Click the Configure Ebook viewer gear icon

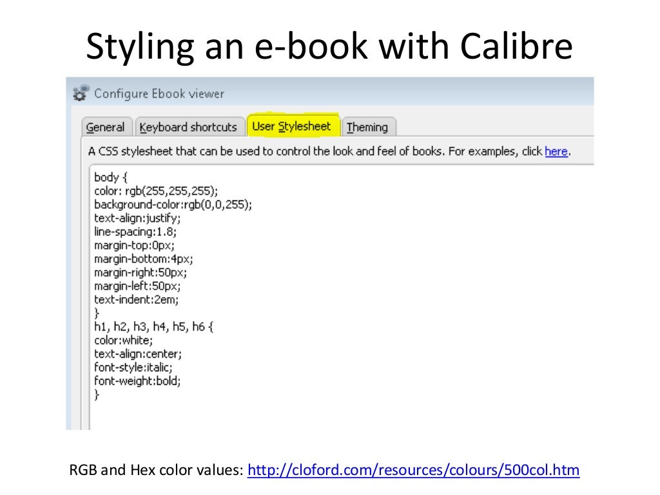(81, 93)
